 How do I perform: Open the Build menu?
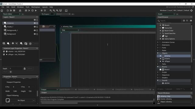click(13, 7)
